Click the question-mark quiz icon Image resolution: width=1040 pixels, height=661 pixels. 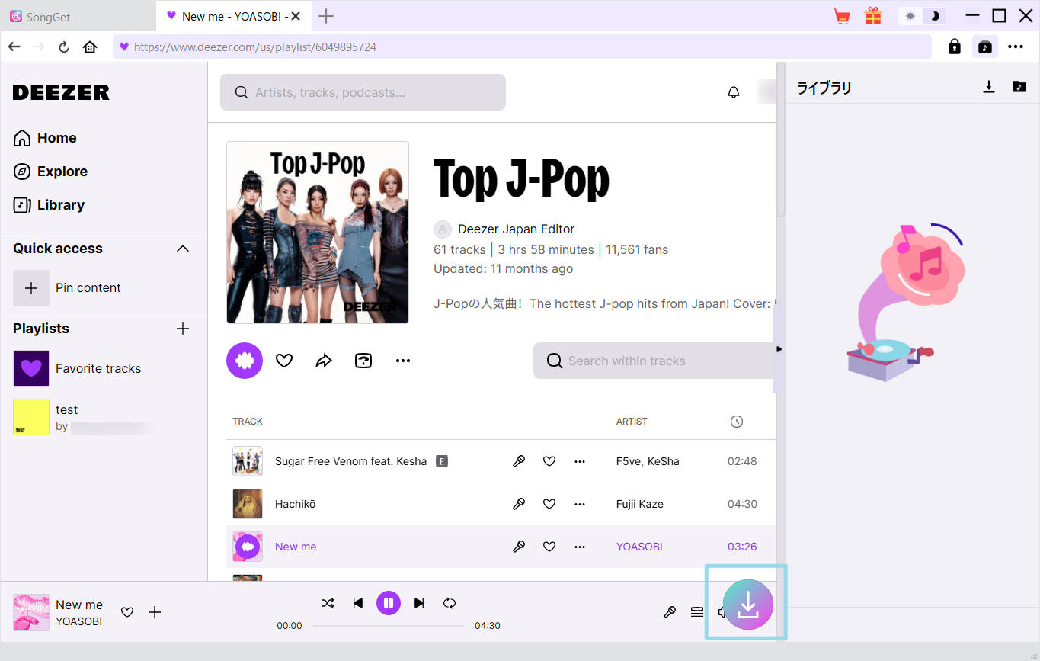click(x=363, y=361)
